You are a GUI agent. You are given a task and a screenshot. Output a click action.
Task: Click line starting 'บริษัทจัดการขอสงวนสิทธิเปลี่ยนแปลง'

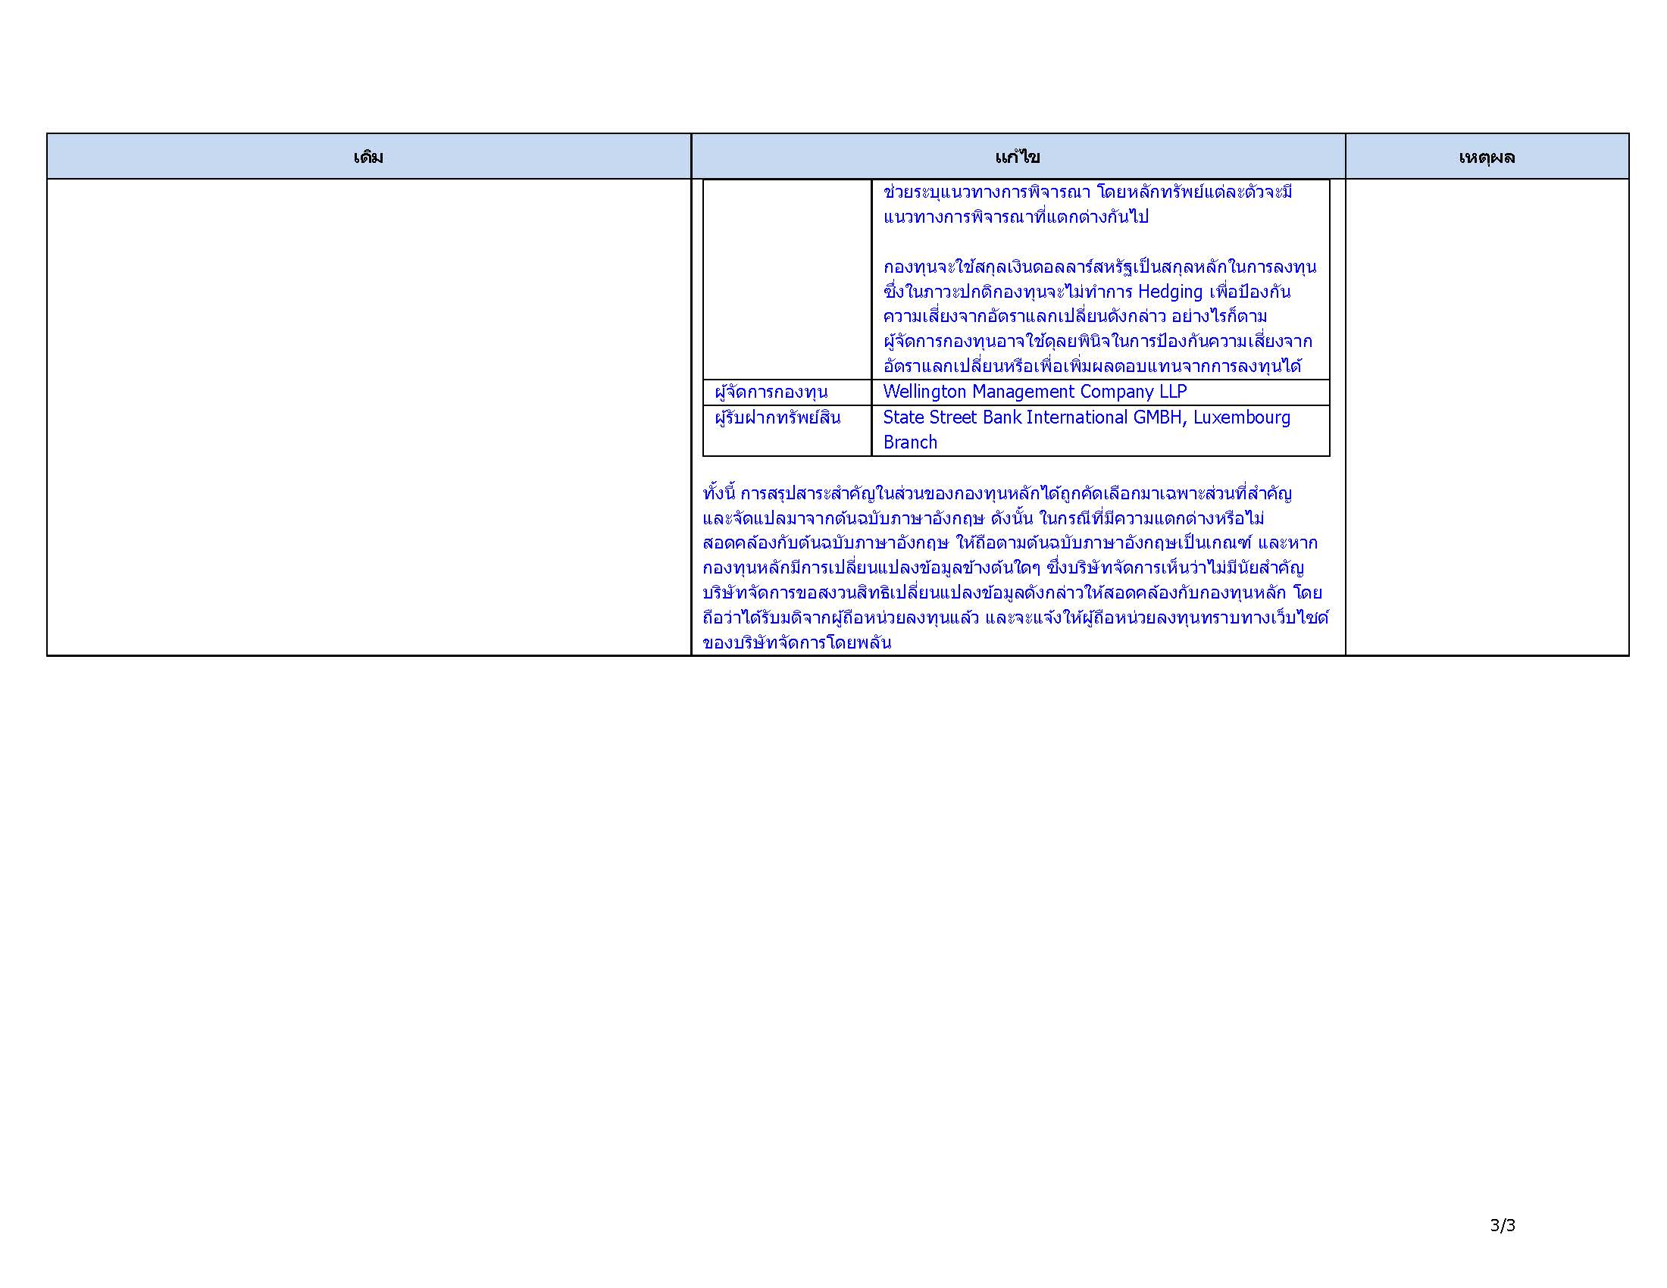coord(1012,593)
